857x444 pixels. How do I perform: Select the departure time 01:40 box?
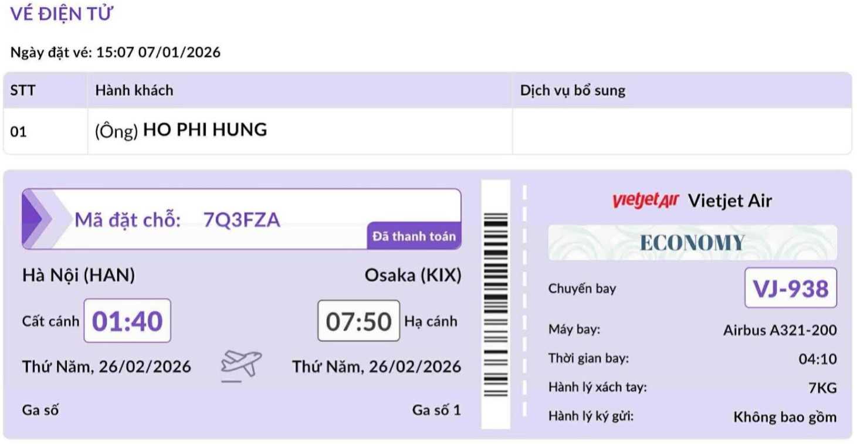point(127,321)
